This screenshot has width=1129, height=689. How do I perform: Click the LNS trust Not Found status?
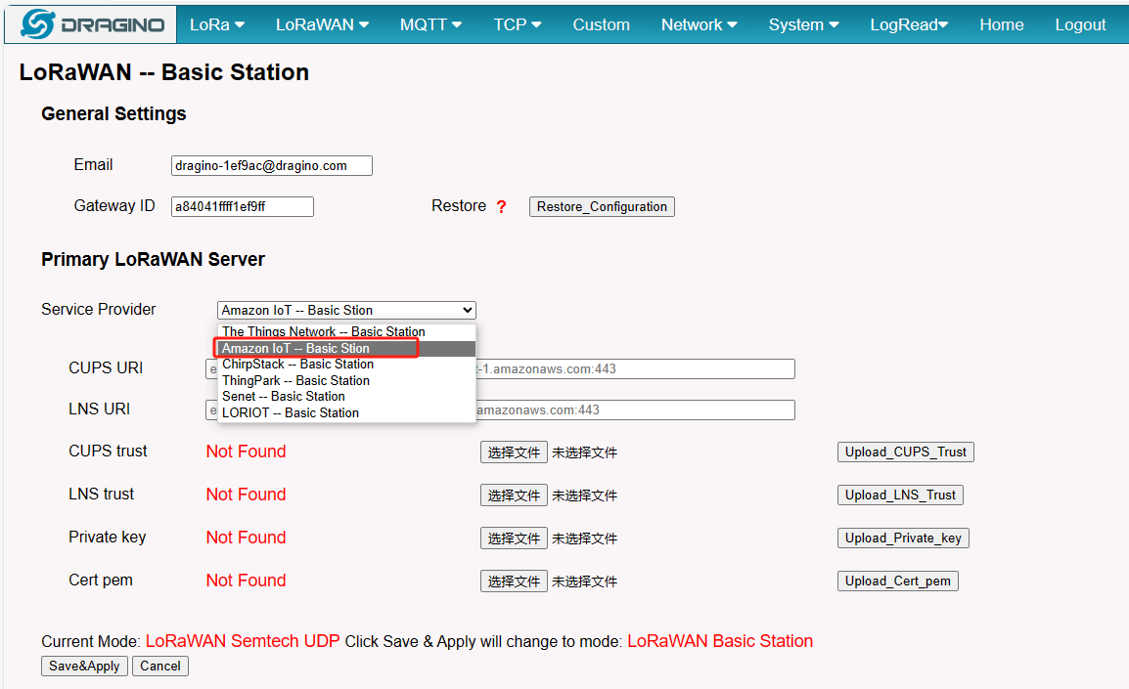click(x=247, y=495)
